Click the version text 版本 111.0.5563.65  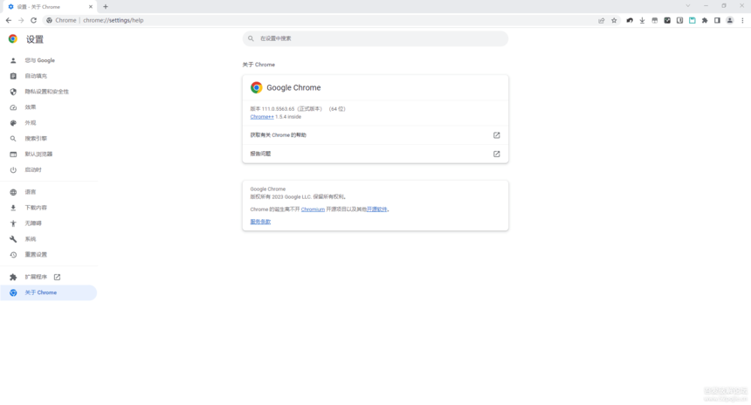tap(272, 109)
